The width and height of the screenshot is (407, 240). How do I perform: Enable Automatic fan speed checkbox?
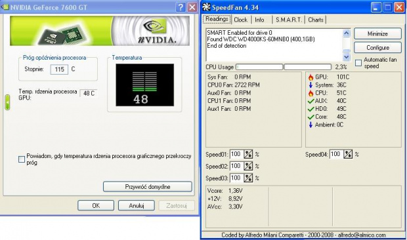coord(358,63)
